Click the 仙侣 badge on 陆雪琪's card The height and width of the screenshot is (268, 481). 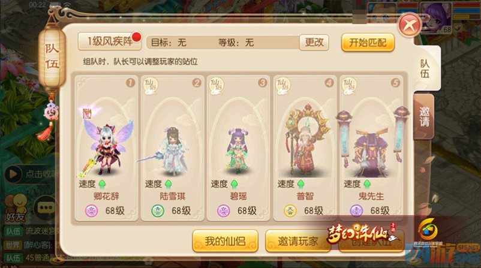(151, 86)
